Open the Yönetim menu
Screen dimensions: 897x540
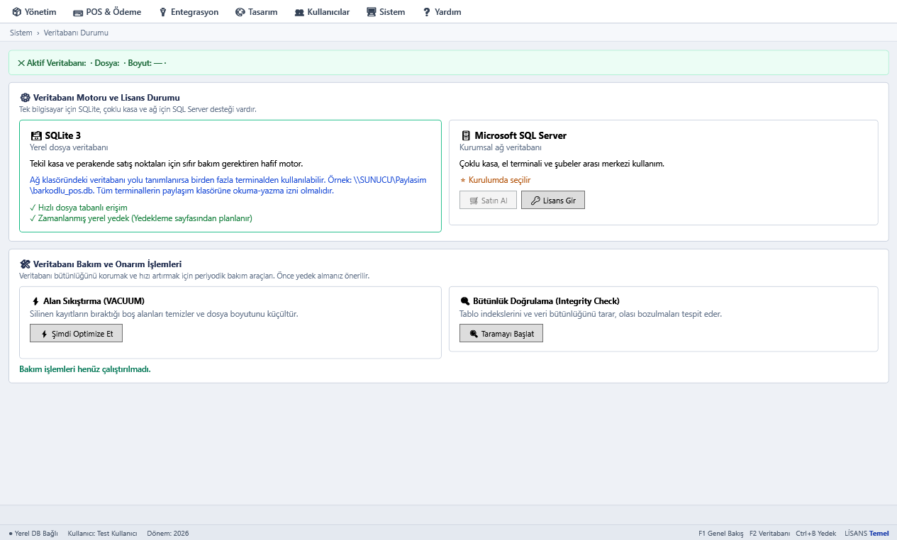(34, 12)
